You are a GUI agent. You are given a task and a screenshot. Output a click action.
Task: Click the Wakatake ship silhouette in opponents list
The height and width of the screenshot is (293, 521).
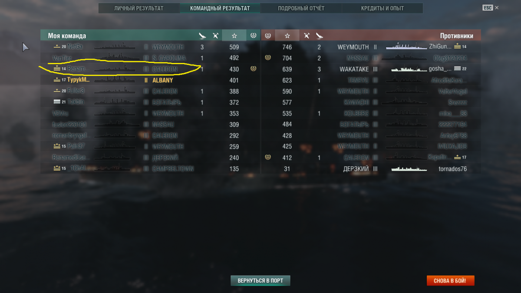click(409, 69)
